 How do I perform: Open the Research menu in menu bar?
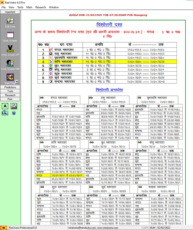40,7
